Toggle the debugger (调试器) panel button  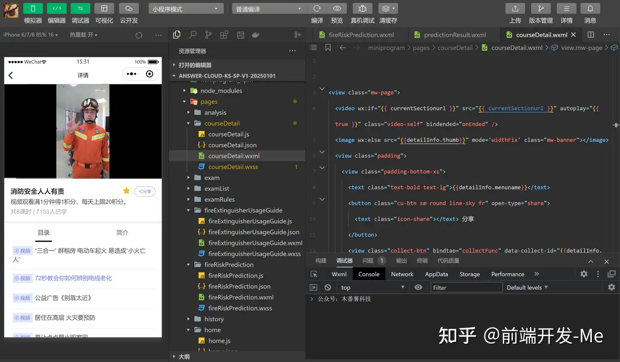point(80,9)
